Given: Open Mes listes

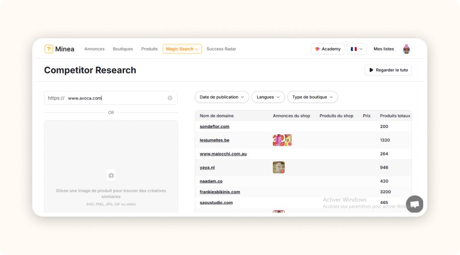Looking at the screenshot, I should coord(384,49).
